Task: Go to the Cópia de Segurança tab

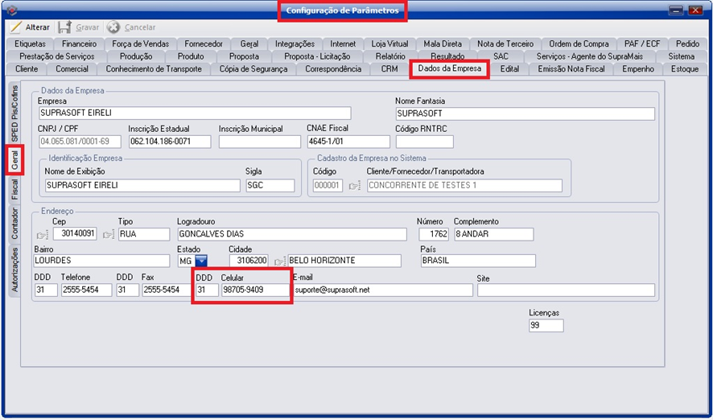Action: pos(253,69)
